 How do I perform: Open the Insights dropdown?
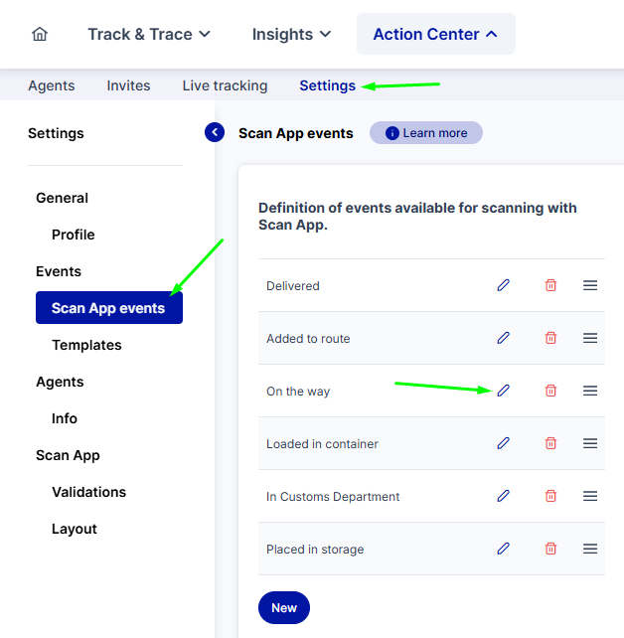click(291, 34)
